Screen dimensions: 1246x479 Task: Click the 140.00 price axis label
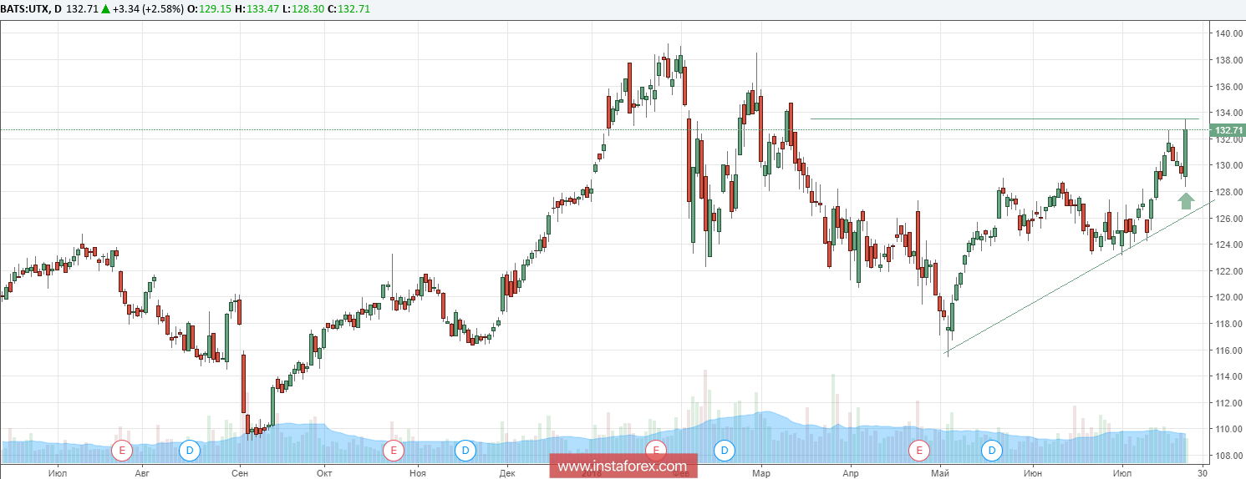click(1228, 33)
